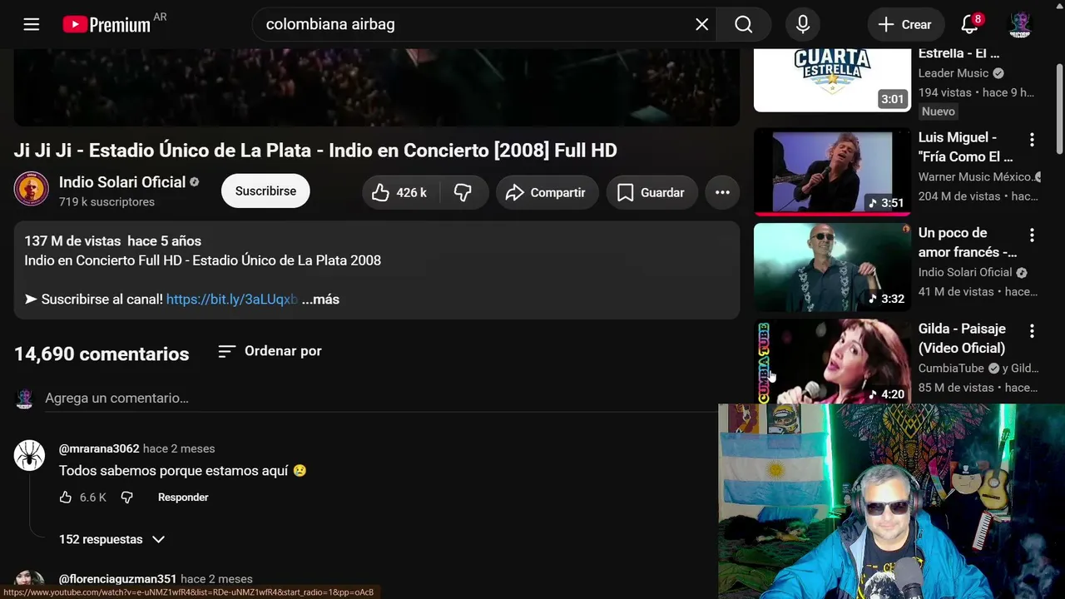Open Luis Miguel video title link
1065x599 pixels.
(x=965, y=147)
